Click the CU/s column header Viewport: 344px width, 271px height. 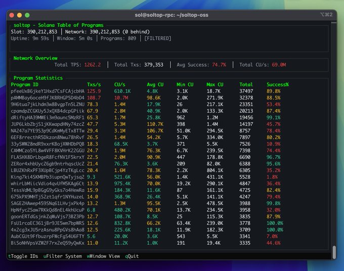coord(119,84)
